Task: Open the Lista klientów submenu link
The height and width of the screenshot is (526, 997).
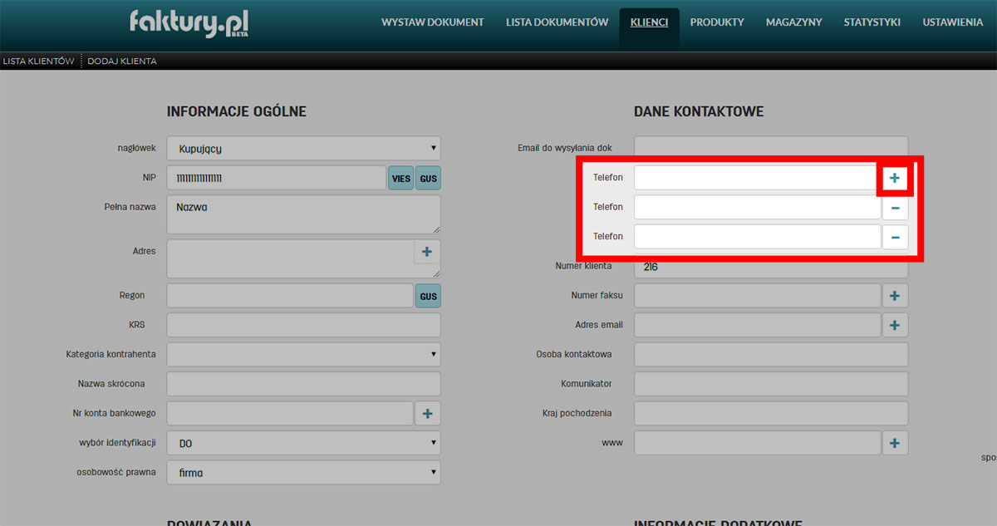Action: point(38,61)
